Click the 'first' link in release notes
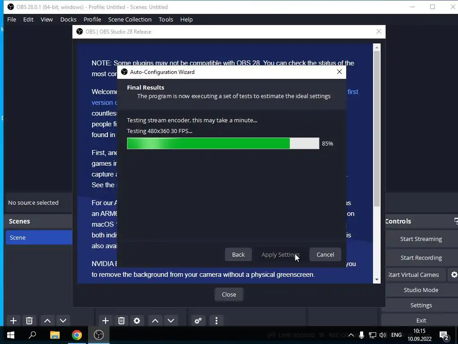Viewport: 458px width, 344px height. (x=353, y=91)
